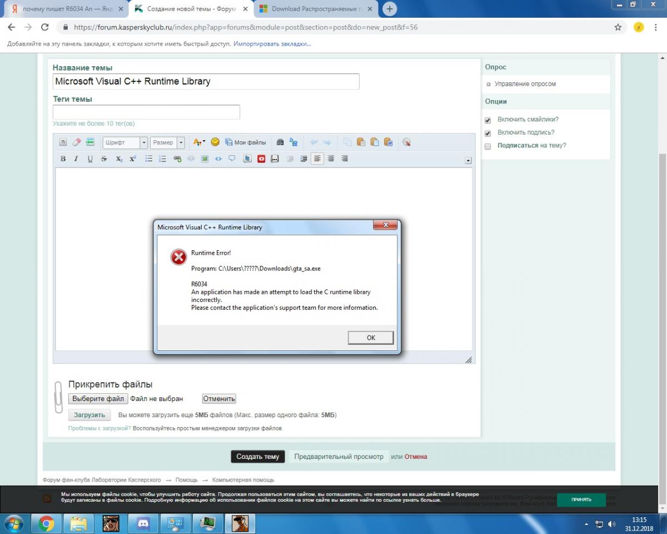
Task: Click the 'Создать тему' button
Action: click(x=258, y=457)
